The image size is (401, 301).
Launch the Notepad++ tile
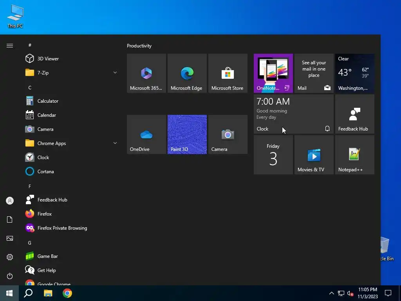pos(355,155)
